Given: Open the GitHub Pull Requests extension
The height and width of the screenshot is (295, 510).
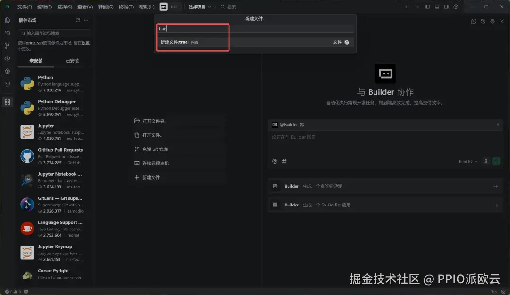Looking at the screenshot, I should tap(54, 156).
